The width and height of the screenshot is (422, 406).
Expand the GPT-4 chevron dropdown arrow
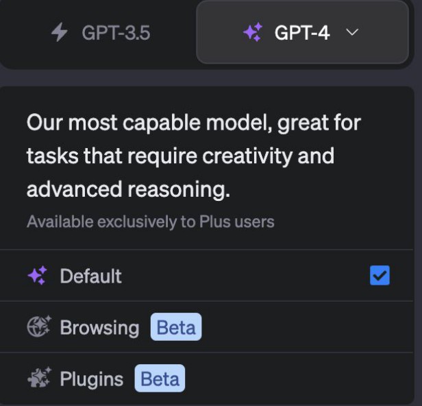point(352,32)
